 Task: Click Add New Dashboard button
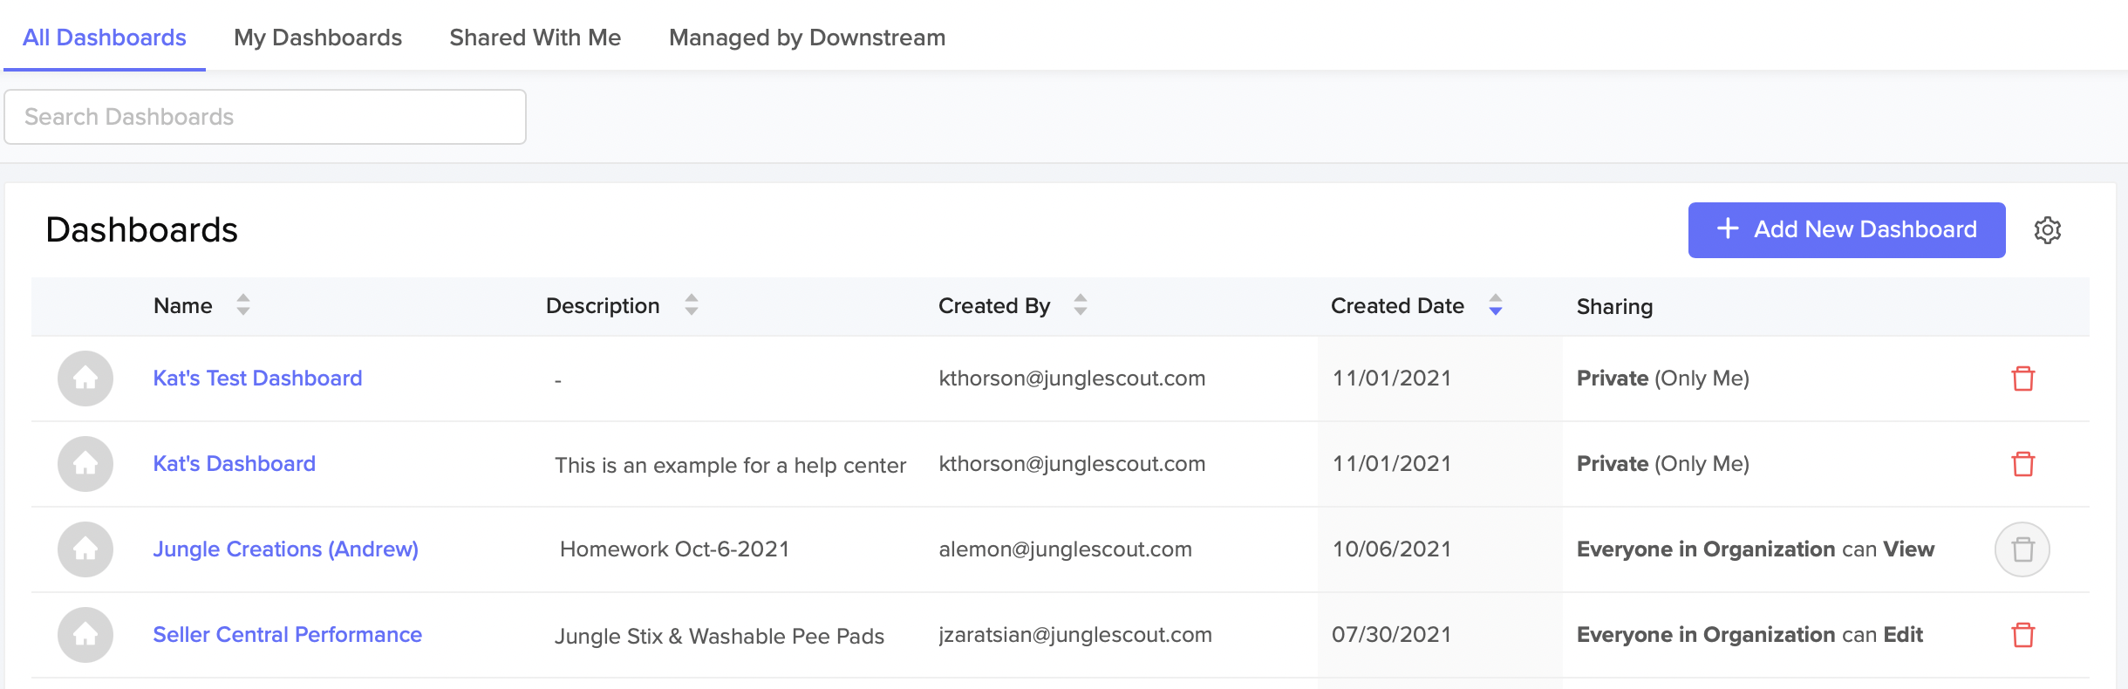(x=1846, y=230)
